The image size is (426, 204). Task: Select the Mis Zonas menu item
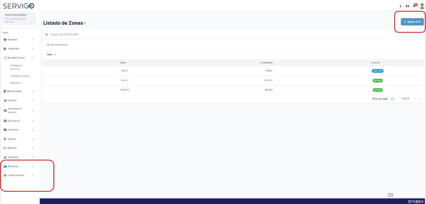[x=19, y=166]
